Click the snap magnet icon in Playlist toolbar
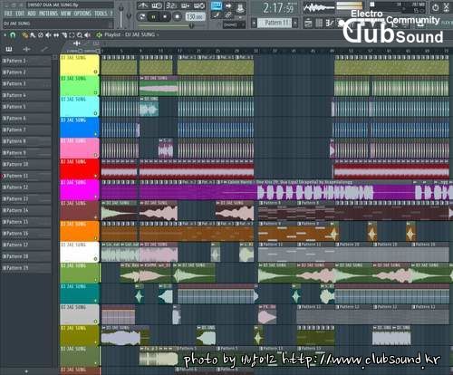Viewport: 453px width, 375px height. tap(13, 35)
